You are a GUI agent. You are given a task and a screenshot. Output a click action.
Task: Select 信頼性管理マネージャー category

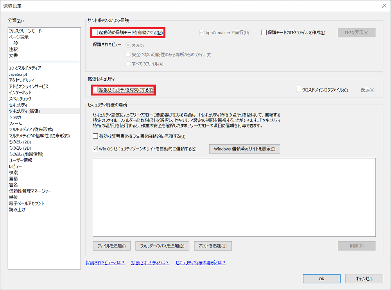point(30,191)
